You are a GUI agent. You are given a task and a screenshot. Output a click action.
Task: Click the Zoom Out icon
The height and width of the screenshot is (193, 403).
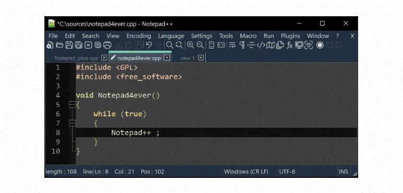(200, 45)
